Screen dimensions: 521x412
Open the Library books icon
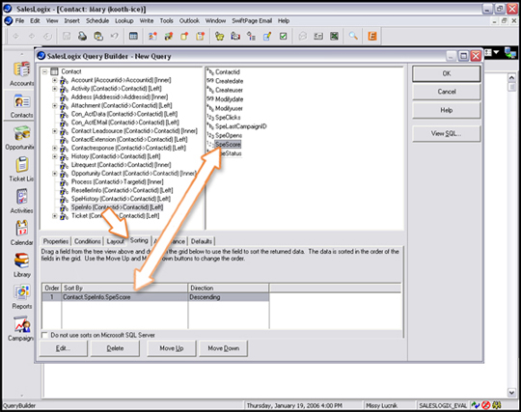click(21, 261)
